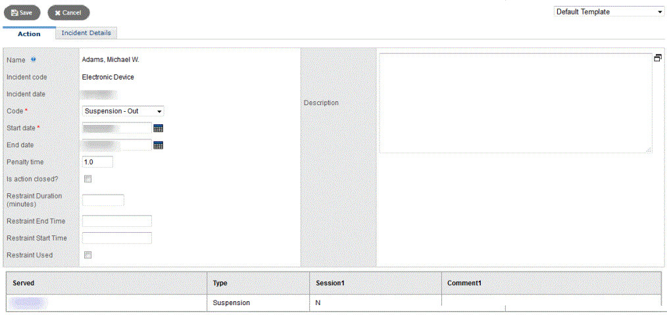Enable the Restraint Used checkbox
The width and height of the screenshot is (667, 315).
(x=88, y=255)
